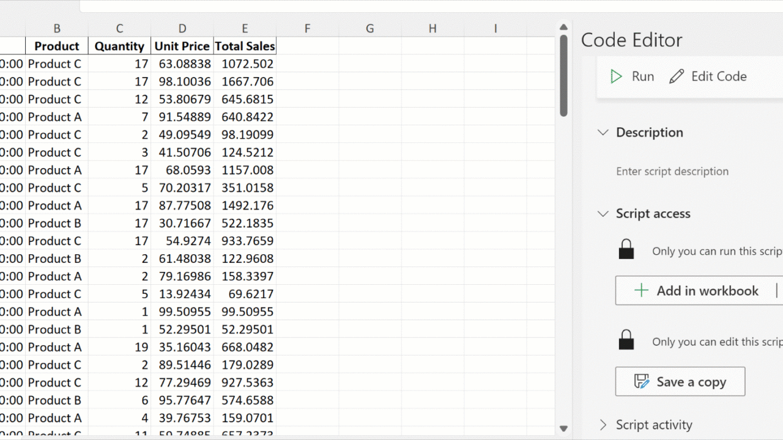
Task: Click the scroll down arrow of the sheet
Action: tap(563, 429)
